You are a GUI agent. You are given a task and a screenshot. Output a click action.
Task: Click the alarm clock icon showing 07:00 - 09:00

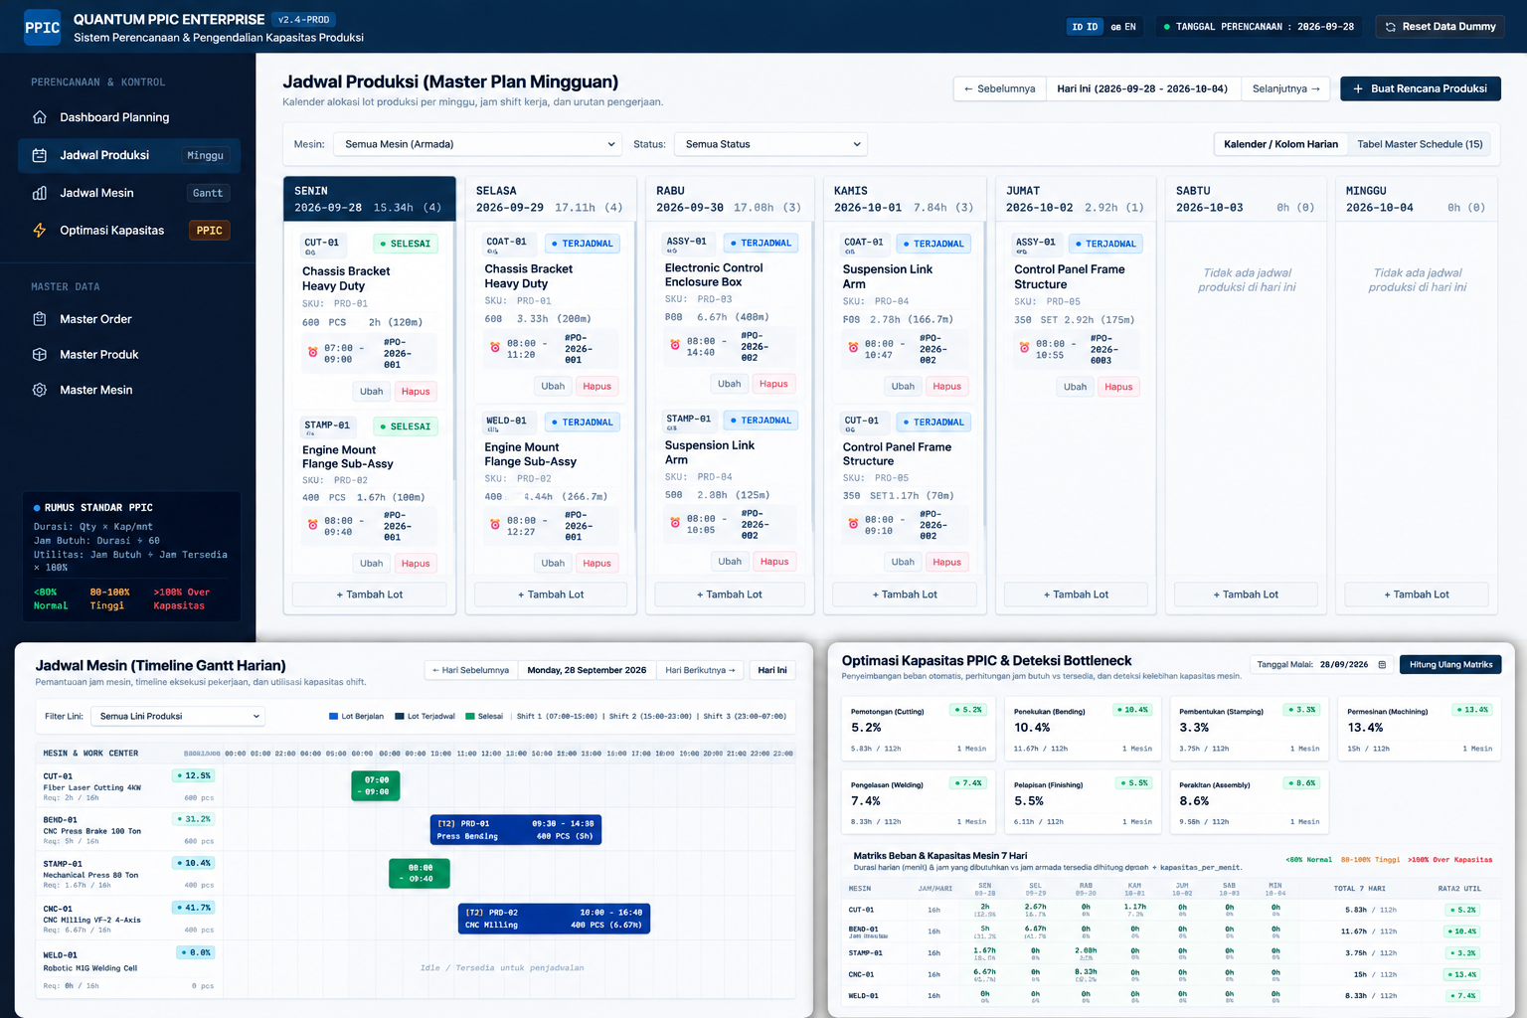(312, 353)
